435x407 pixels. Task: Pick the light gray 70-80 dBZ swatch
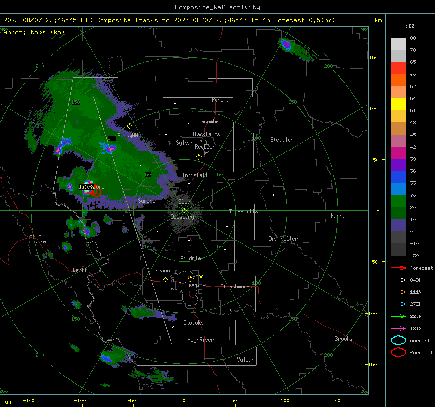[x=398, y=44]
